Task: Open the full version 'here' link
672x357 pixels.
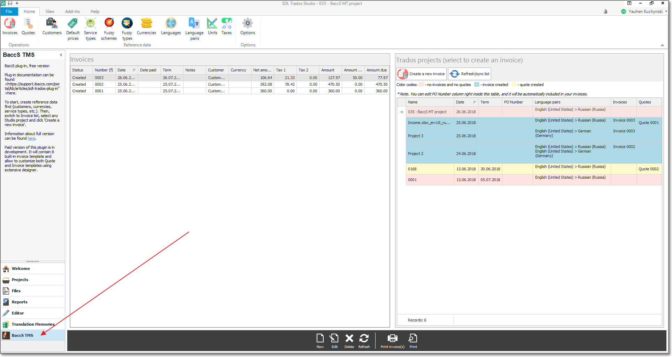Action: [31, 138]
